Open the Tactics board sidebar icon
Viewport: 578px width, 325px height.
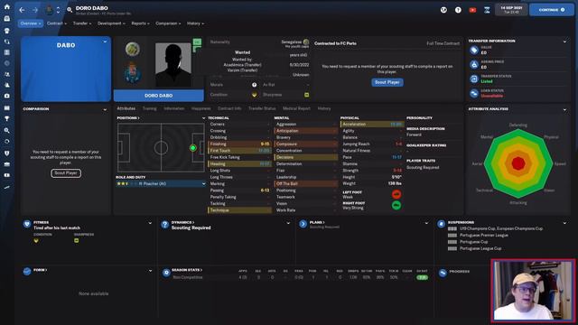[7, 52]
